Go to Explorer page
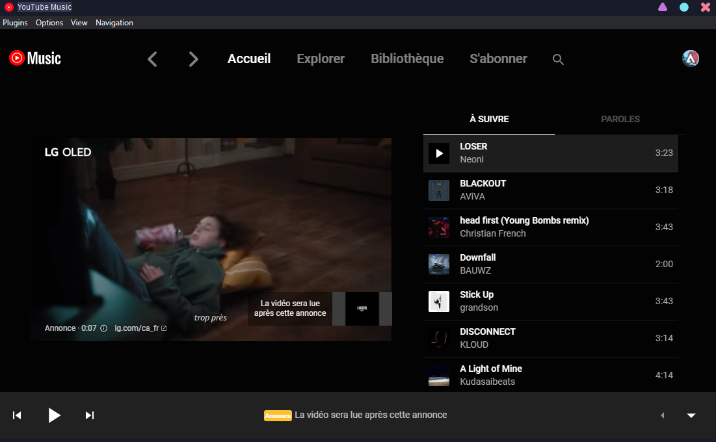 (321, 59)
